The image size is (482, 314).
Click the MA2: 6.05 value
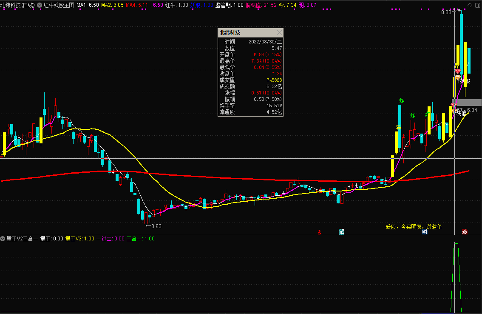coord(113,5)
